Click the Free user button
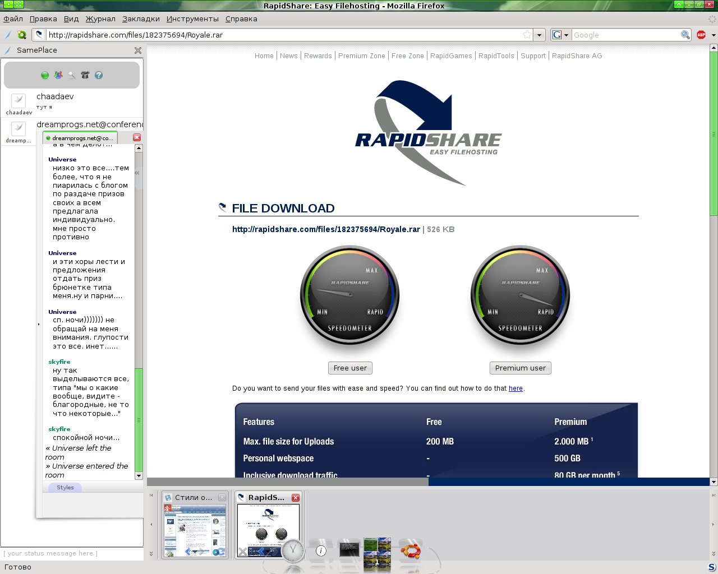718x574 pixels. (x=350, y=368)
